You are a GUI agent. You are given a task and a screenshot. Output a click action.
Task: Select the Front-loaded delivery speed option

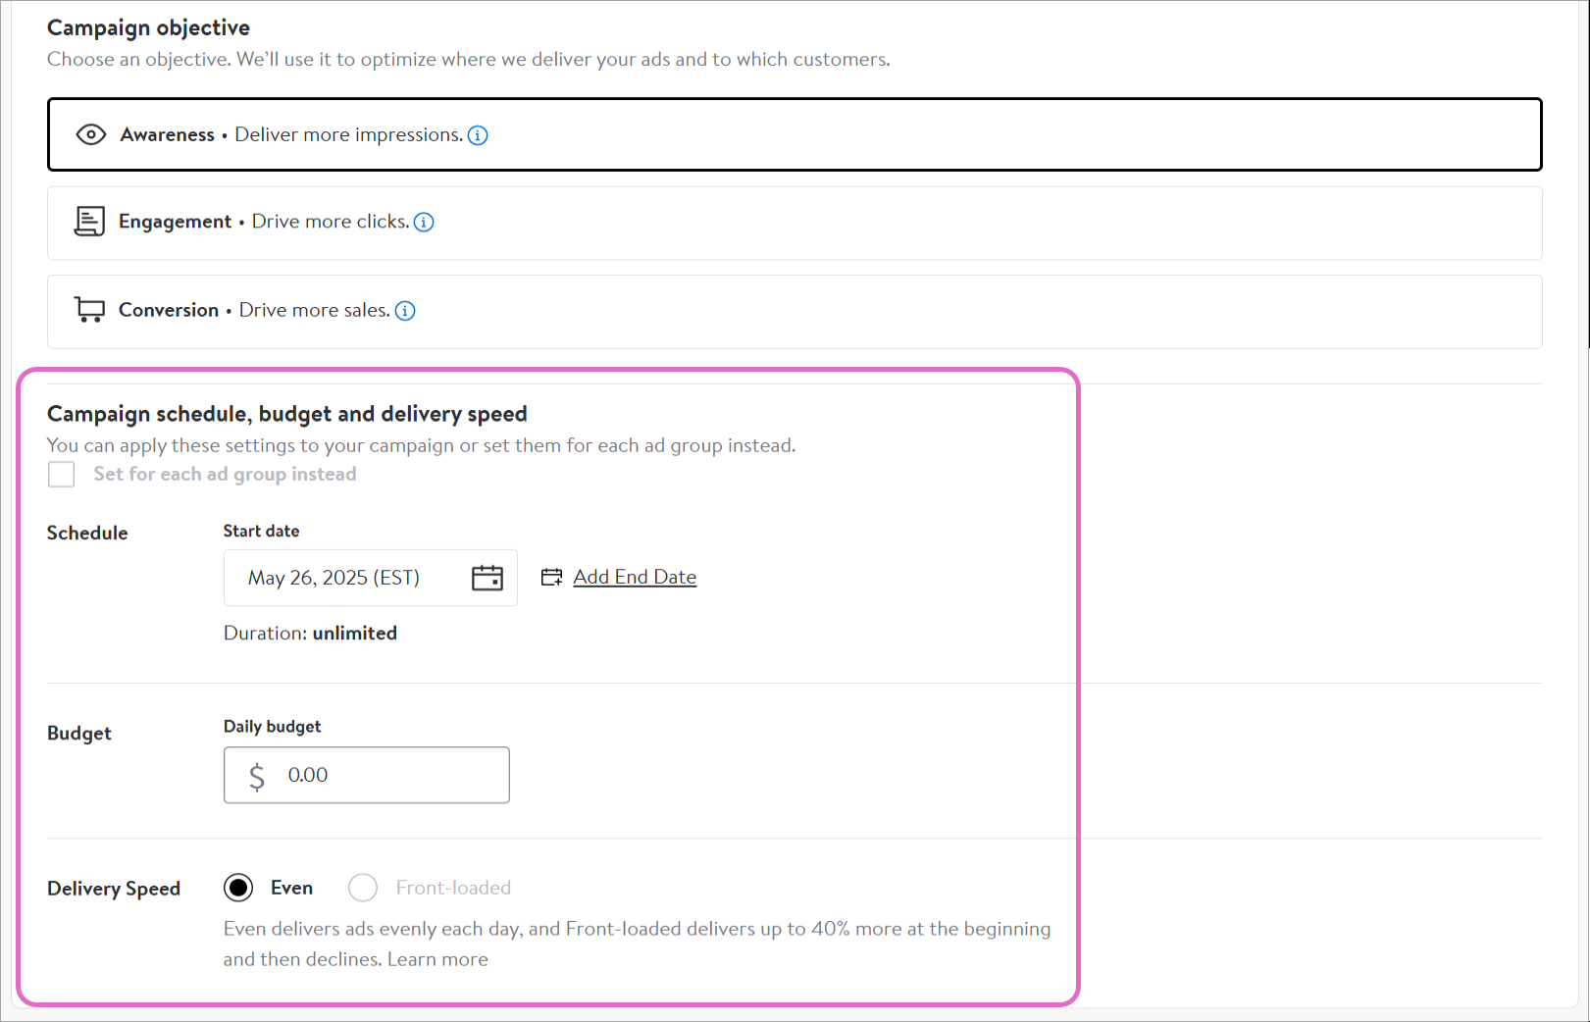(x=363, y=888)
